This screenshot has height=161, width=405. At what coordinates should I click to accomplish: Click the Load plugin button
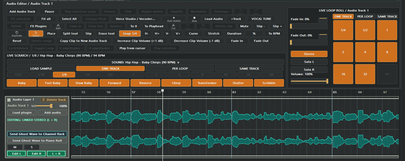22,113
